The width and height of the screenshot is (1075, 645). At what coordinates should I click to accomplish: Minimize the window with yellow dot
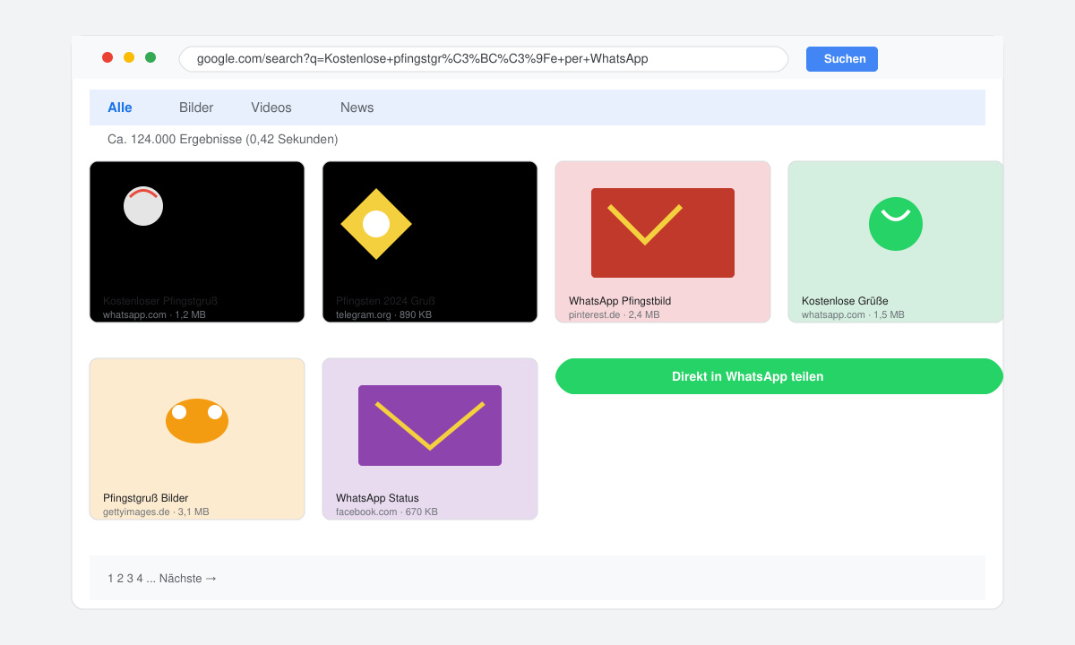click(x=129, y=57)
